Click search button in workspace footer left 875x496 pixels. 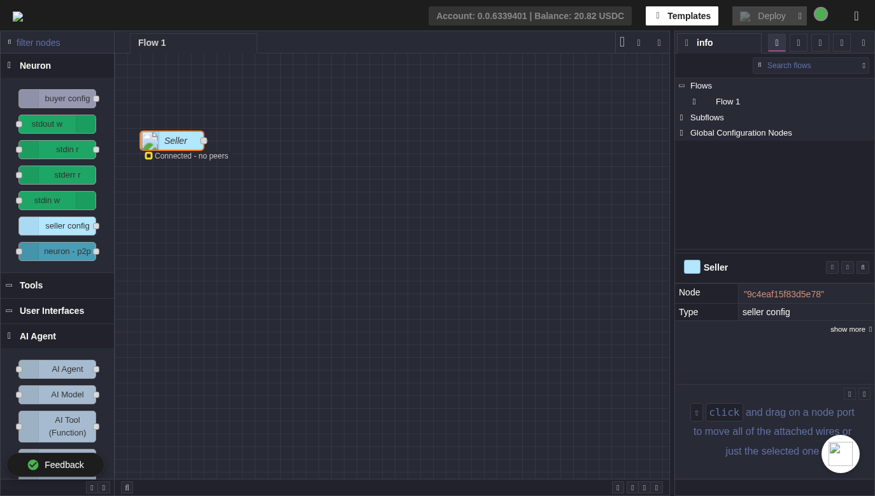pyautogui.click(x=127, y=488)
